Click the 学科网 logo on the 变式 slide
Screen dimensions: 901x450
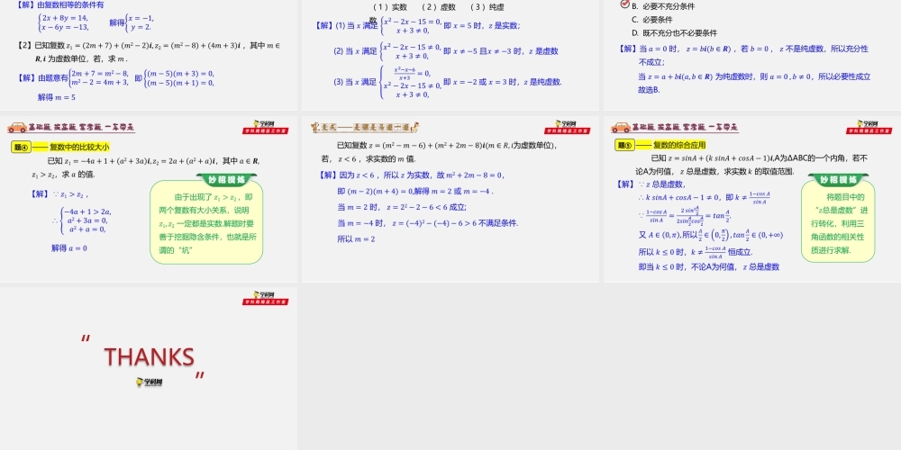tap(567, 127)
